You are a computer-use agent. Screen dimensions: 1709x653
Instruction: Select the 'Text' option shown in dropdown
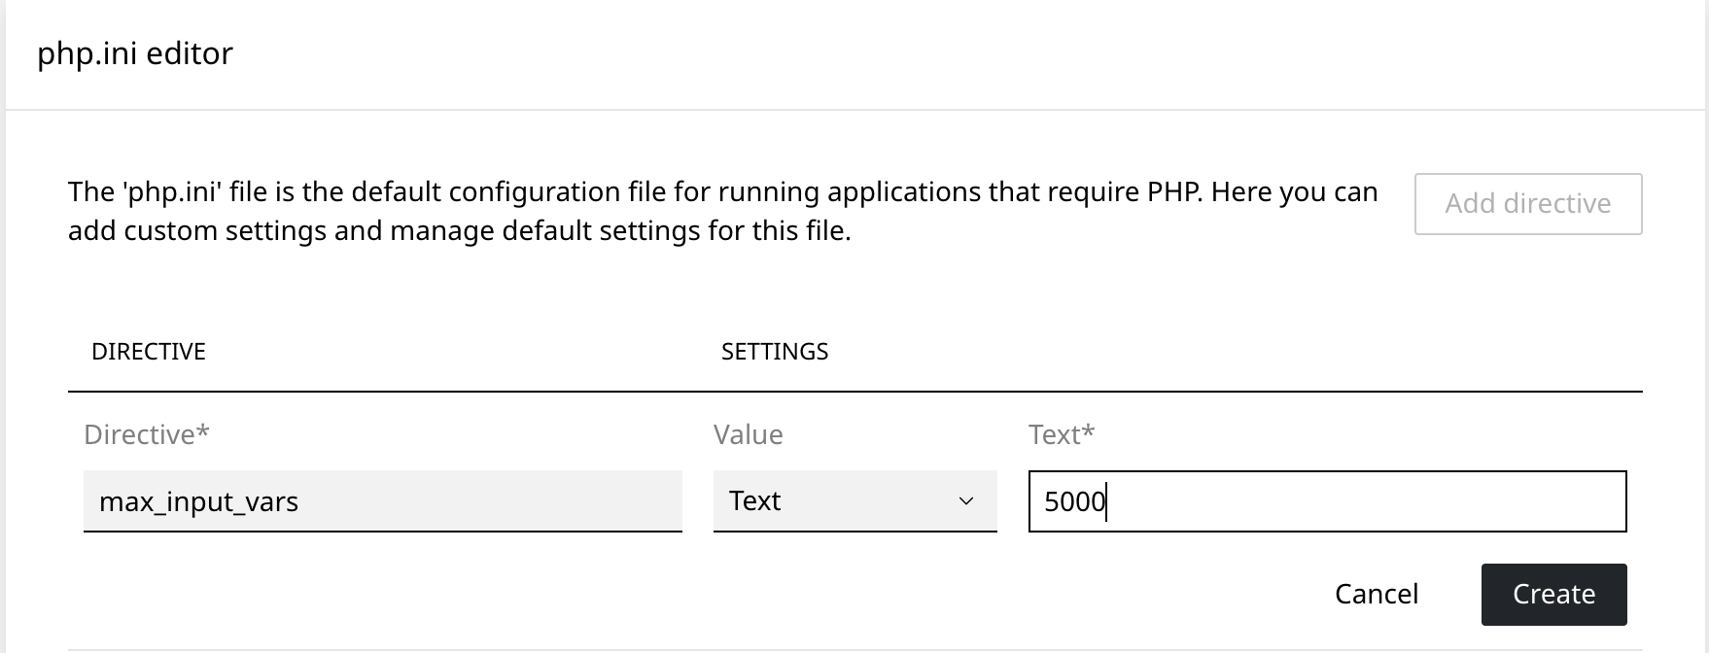(x=755, y=501)
